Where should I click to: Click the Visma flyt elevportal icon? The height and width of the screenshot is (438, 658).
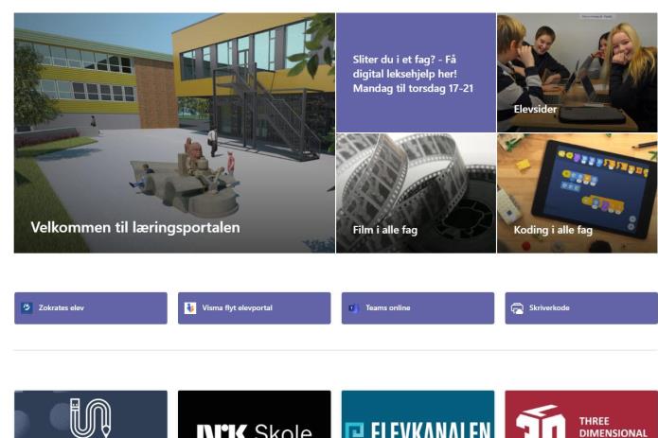pos(190,307)
